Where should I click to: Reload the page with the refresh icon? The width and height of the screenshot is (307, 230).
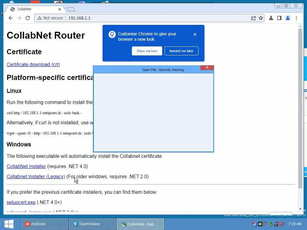pos(28,18)
